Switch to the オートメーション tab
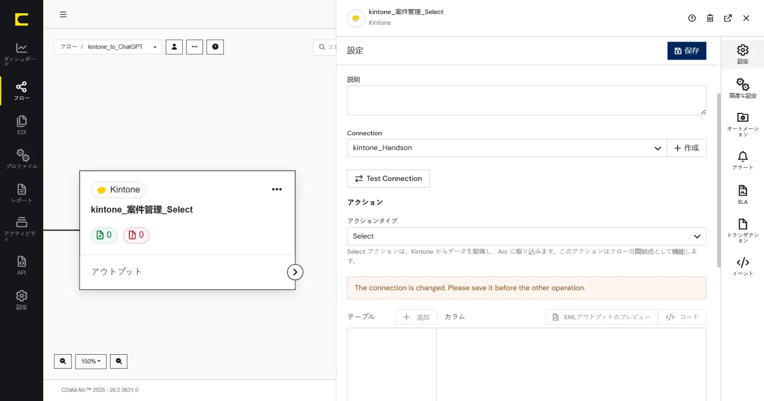Image resolution: width=764 pixels, height=401 pixels. click(x=743, y=124)
